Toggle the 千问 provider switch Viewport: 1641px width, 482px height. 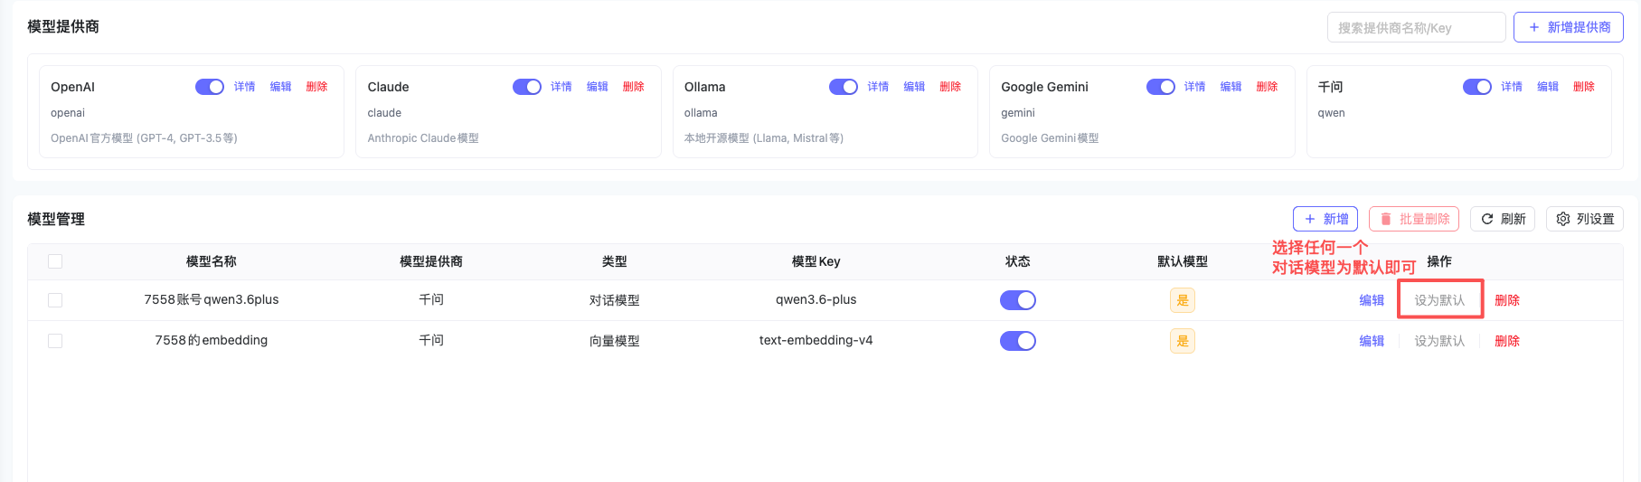(x=1477, y=87)
